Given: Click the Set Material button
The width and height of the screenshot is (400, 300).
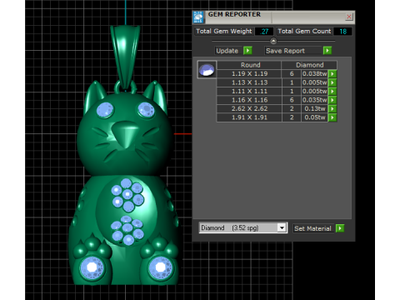Looking at the screenshot, I should (312, 228).
